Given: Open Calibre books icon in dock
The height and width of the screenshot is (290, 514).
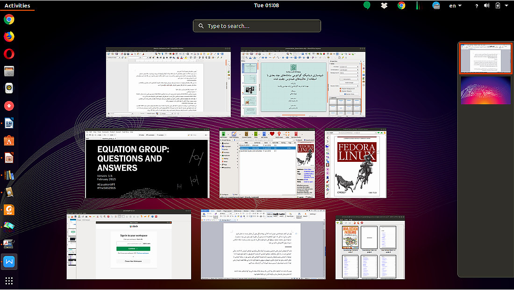Looking at the screenshot, I should [9, 175].
